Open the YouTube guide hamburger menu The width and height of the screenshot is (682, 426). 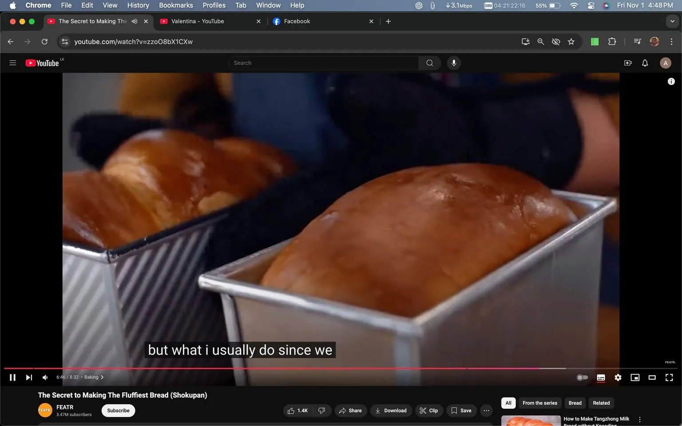(x=12, y=63)
